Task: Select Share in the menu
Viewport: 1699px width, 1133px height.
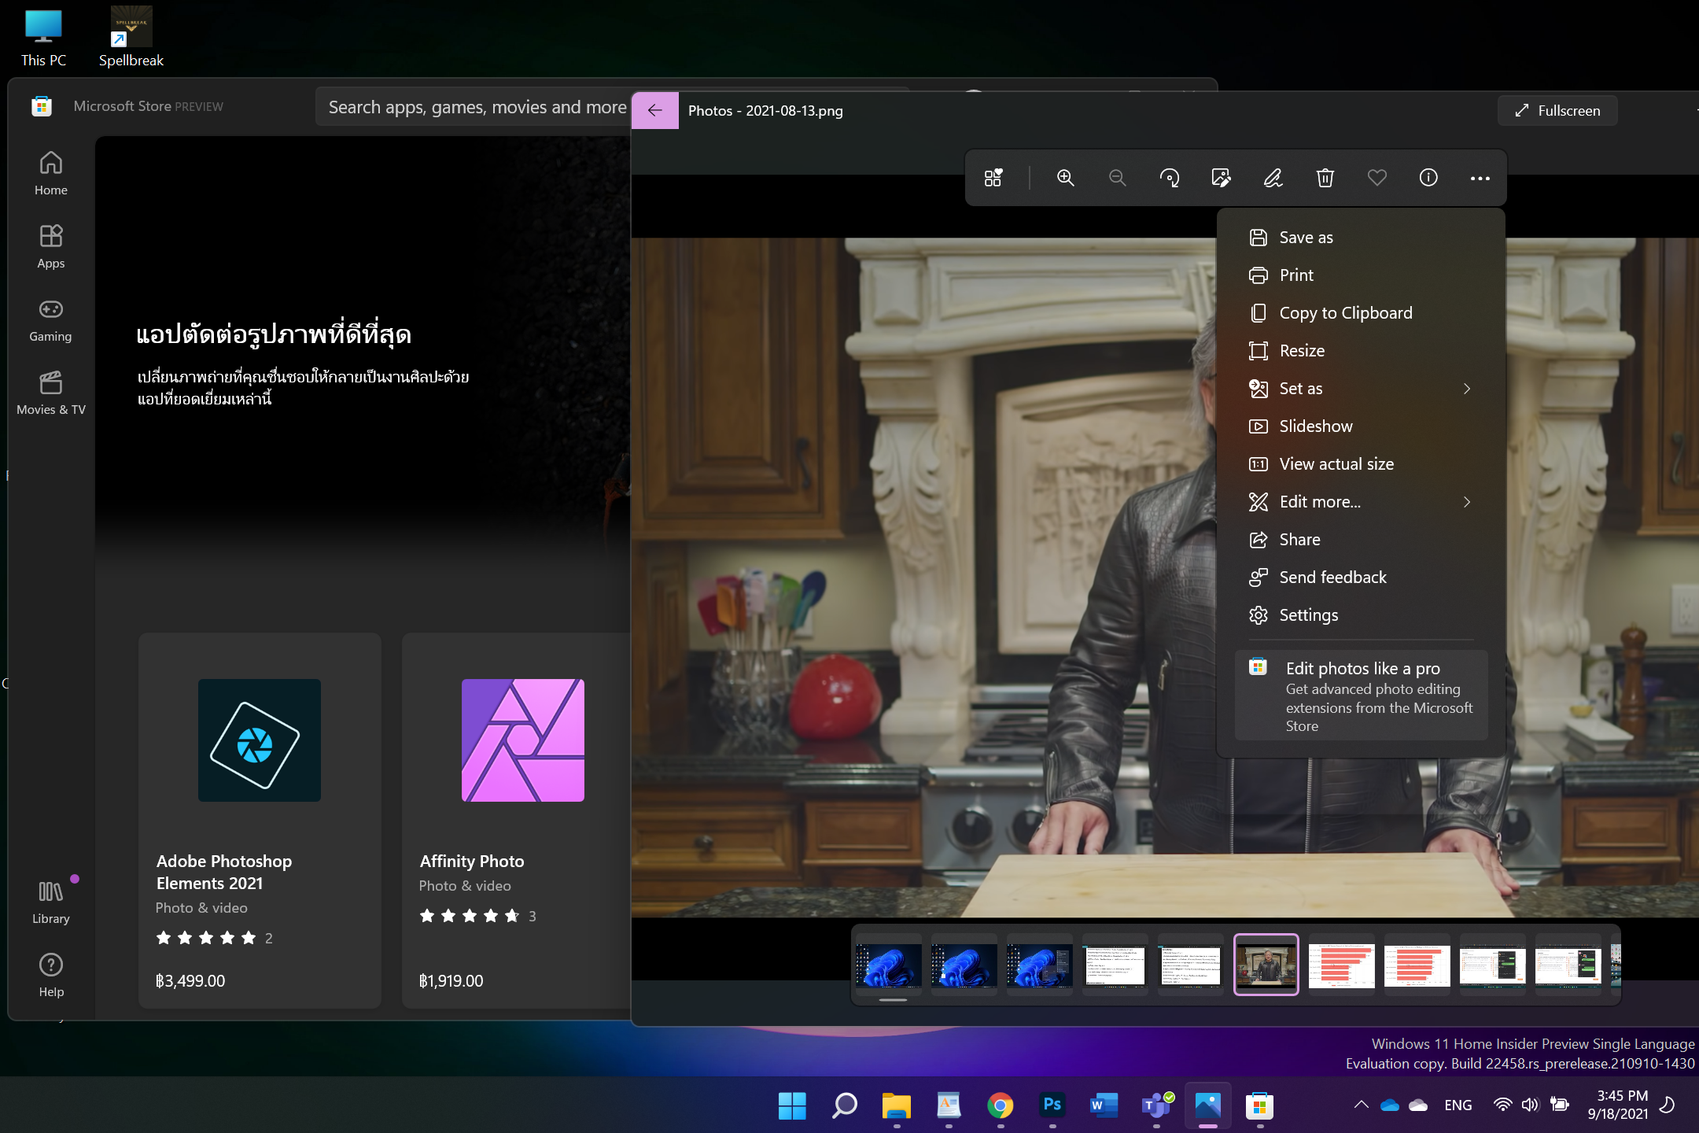Action: tap(1361, 540)
